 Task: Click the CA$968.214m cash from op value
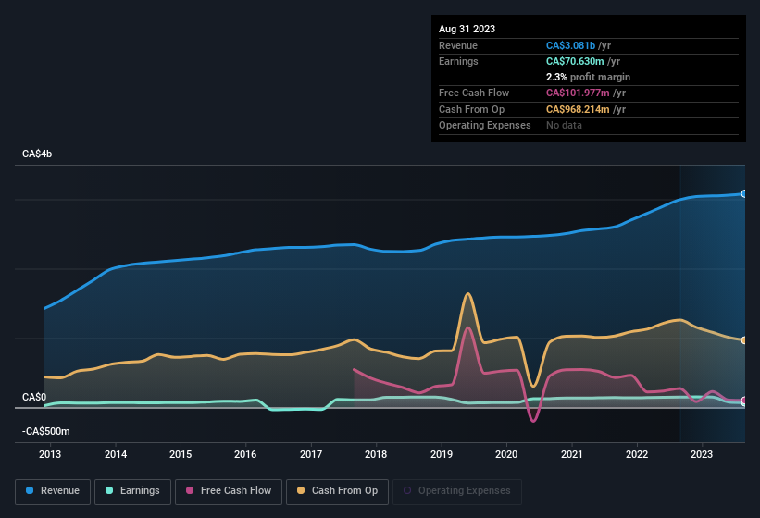tap(578, 109)
